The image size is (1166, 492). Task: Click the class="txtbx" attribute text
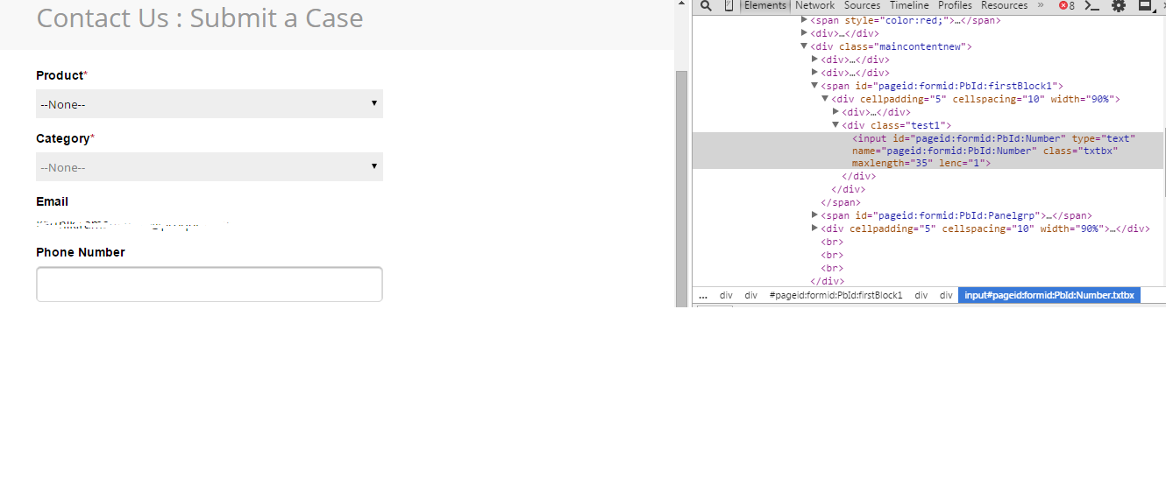tap(1080, 151)
